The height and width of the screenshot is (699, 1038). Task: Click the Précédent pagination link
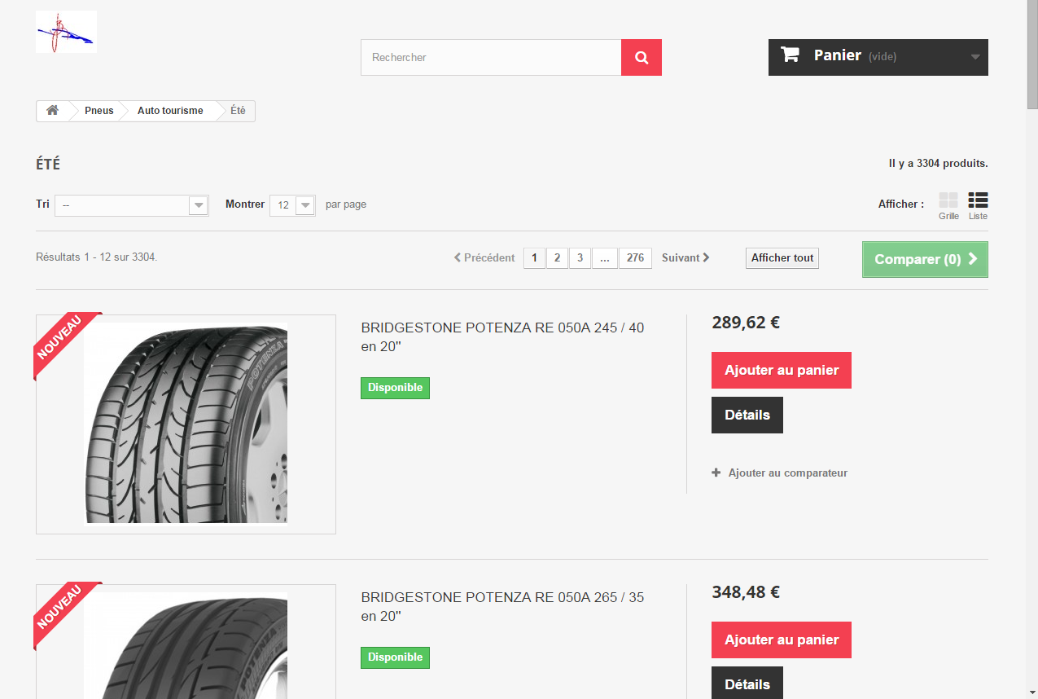(484, 257)
